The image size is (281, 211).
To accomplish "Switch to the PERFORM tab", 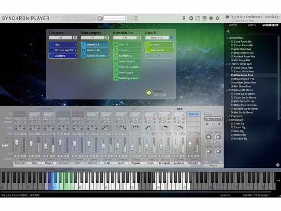I will click(45, 109).
